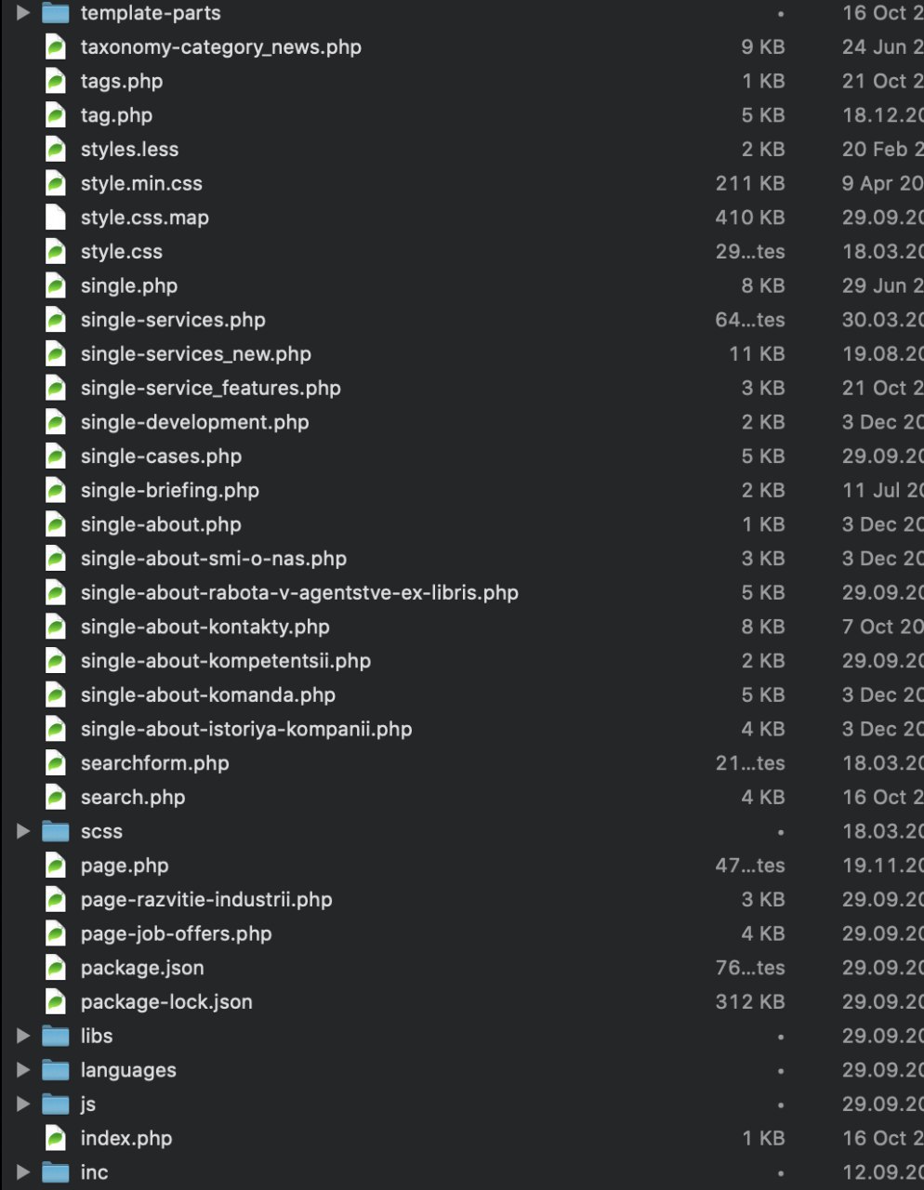Click the file icon of single.php

point(56,285)
